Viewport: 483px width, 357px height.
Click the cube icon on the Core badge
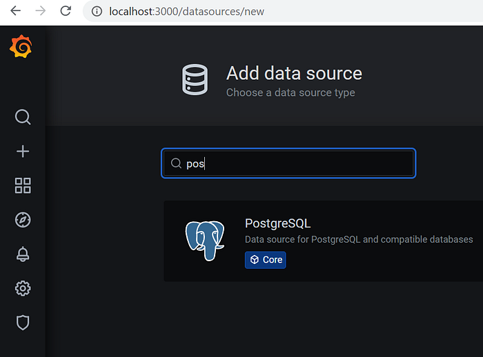click(x=255, y=260)
